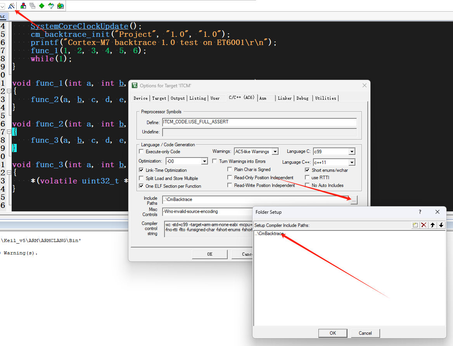The image size is (453, 346).
Task: Click Cancel in Folder Setup dialog
Action: tap(365, 333)
